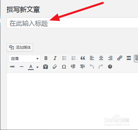
Task: Click the title input field
Action: (x=72, y=23)
